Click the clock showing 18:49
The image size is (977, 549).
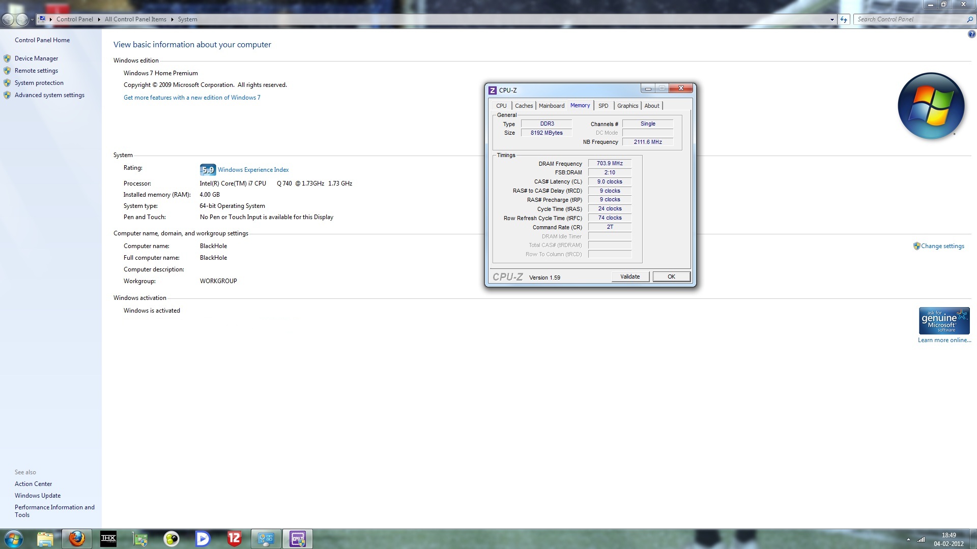[x=949, y=535]
